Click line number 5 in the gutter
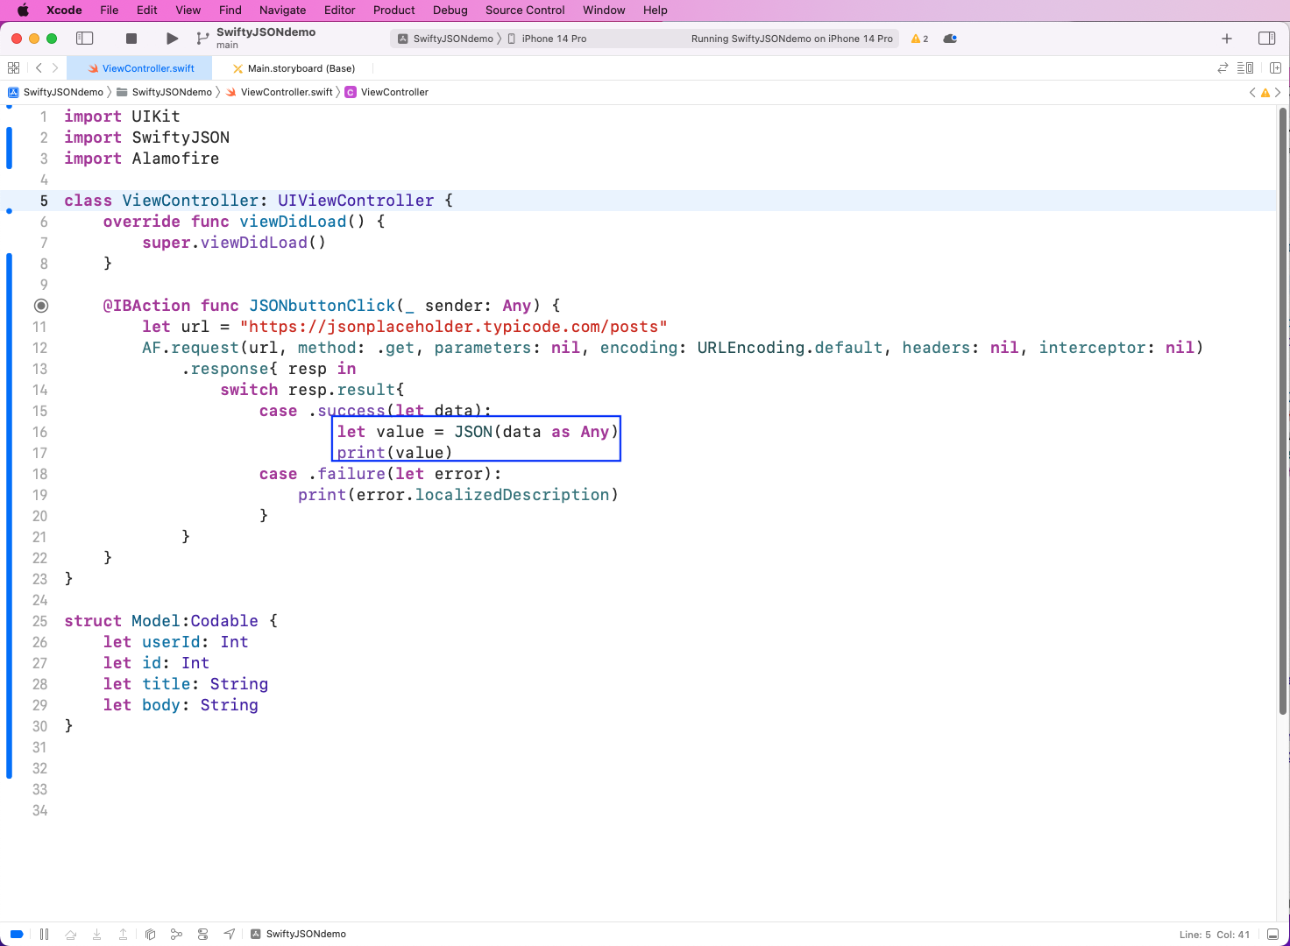Viewport: 1290px width, 946px height. pos(44,201)
